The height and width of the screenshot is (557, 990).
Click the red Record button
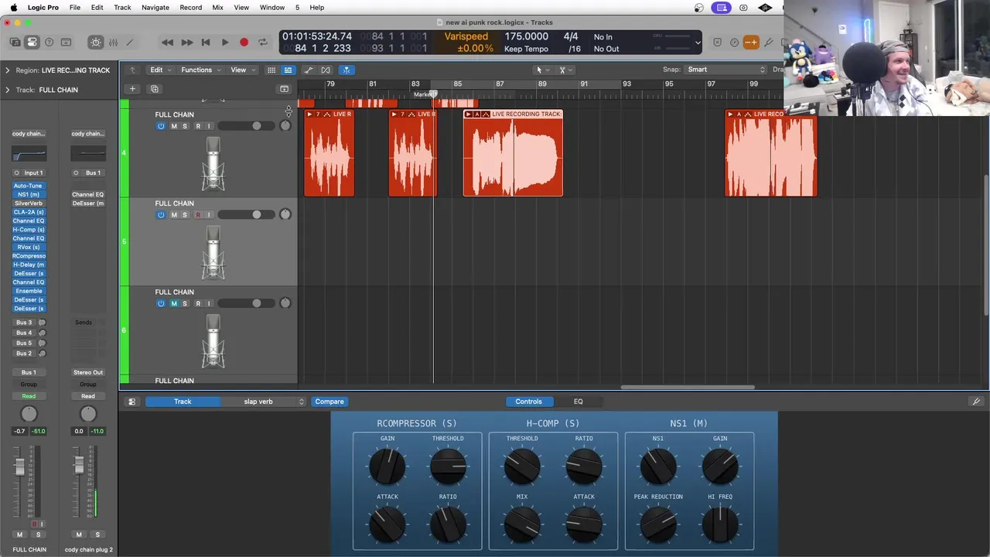pyautogui.click(x=244, y=43)
